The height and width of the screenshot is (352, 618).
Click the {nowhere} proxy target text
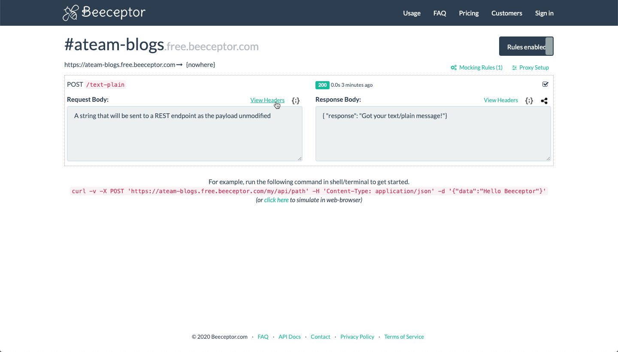200,65
